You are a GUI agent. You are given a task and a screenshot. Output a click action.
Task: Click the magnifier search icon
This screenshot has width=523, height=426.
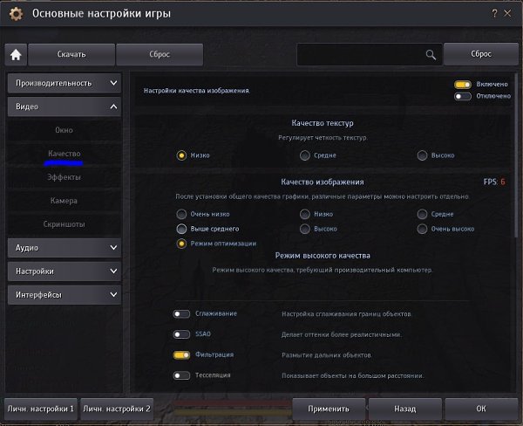[430, 54]
